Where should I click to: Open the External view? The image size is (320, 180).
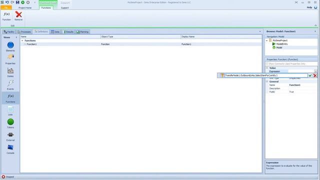10,136
